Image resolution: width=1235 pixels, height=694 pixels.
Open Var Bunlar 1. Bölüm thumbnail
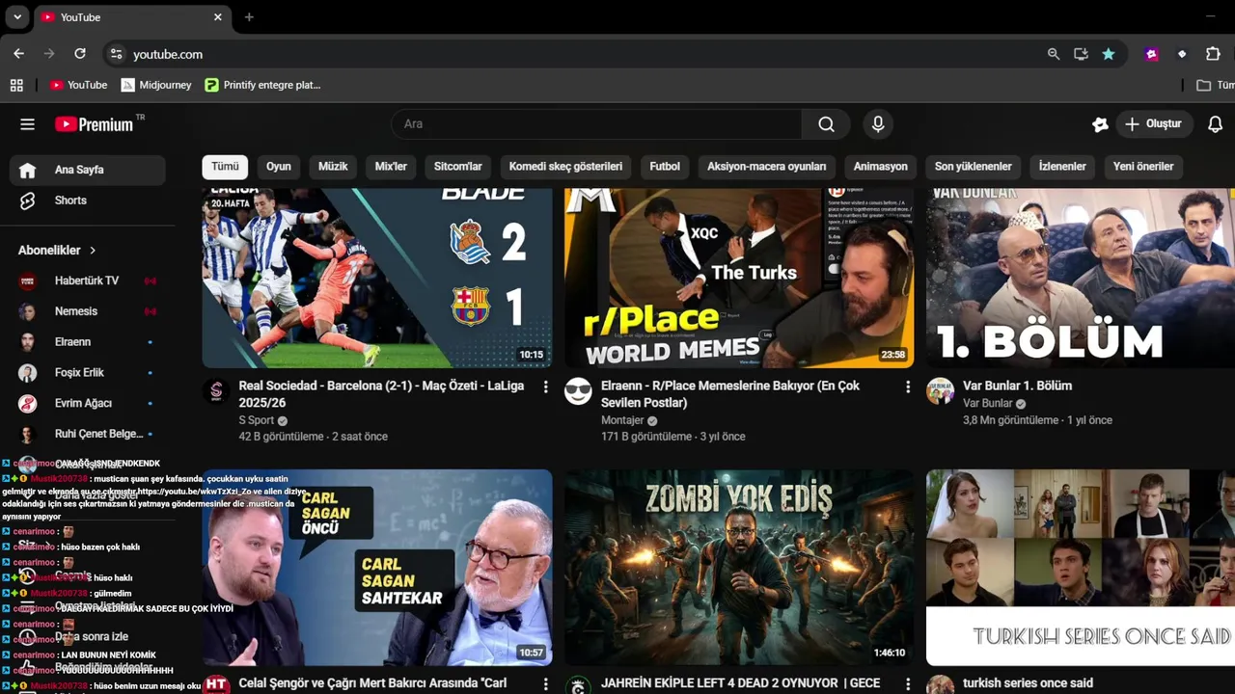click(x=1081, y=278)
